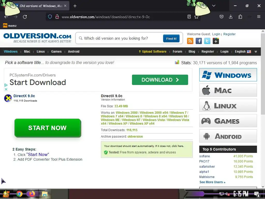Click See More Users link
Screen dimensions: 265x199
coord(212,182)
